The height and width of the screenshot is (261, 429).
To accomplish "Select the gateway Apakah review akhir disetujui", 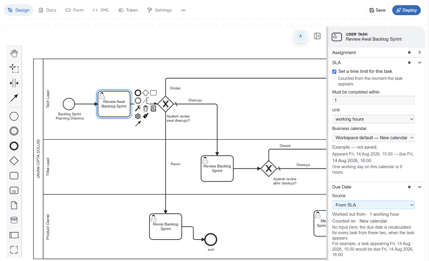I will click(269, 168).
